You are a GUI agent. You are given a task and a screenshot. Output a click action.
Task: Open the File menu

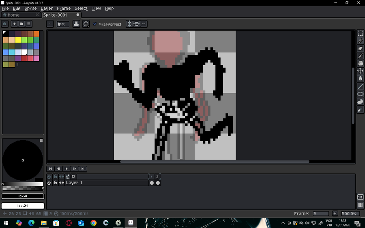click(x=5, y=9)
